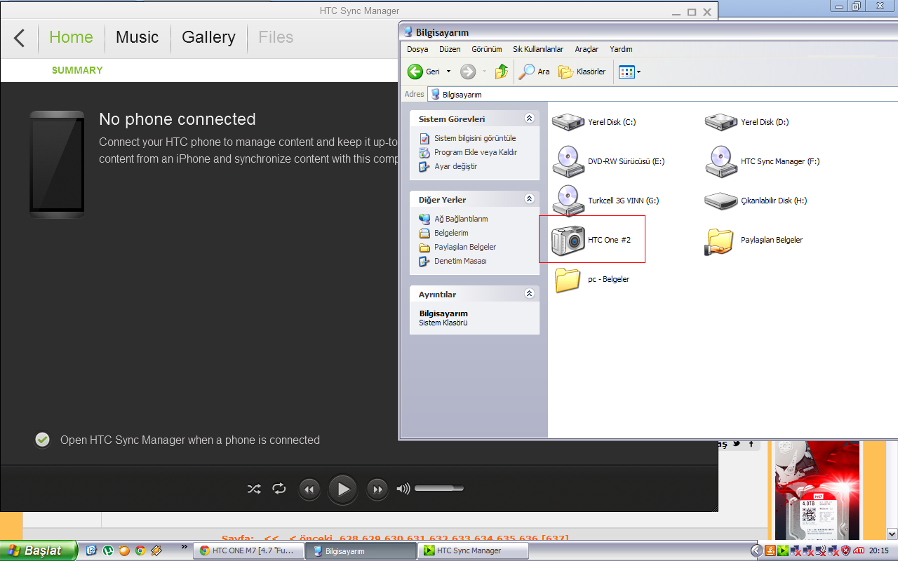898x561 pixels.
Task: Collapse the Sistem Görevleri panel
Action: pos(529,119)
